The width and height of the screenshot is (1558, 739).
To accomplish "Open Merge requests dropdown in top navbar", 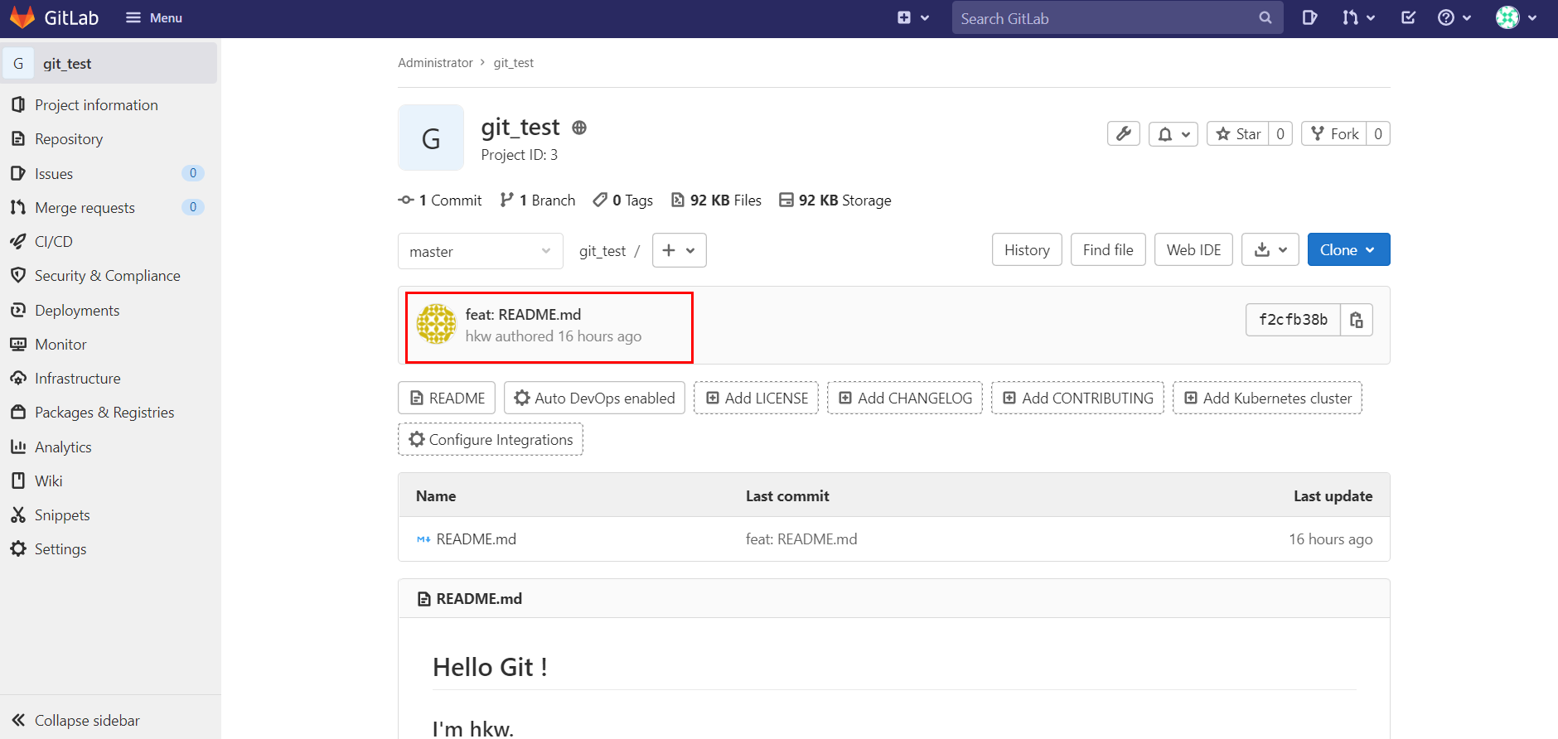I will [x=1358, y=17].
